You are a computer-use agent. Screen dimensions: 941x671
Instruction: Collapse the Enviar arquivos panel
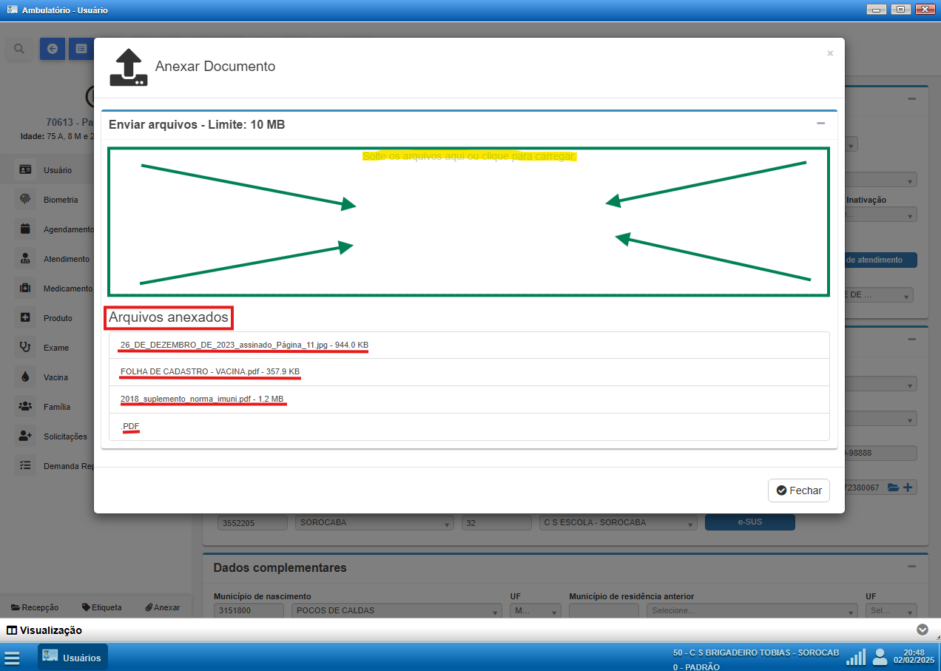pyautogui.click(x=820, y=124)
